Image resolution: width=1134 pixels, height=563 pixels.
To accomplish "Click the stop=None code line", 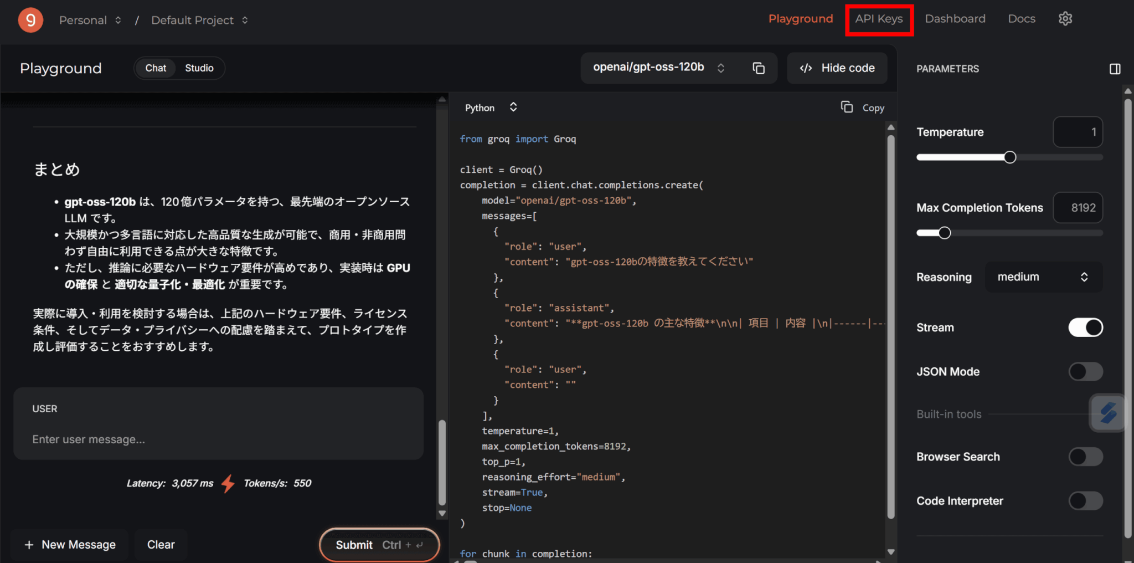I will tap(507, 508).
